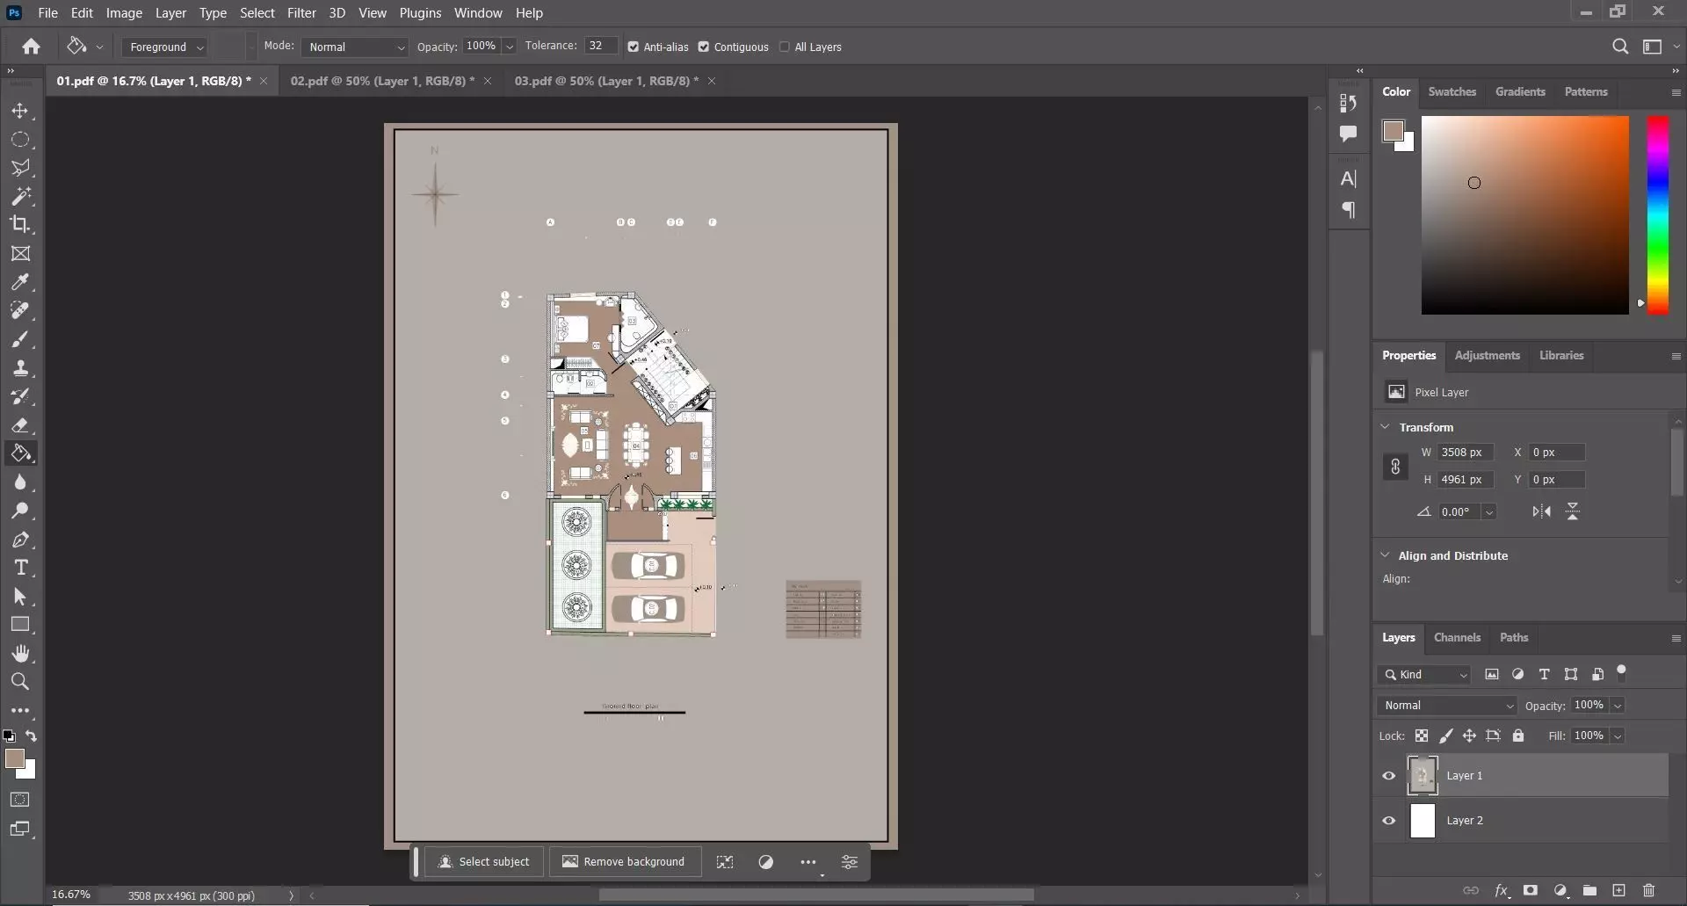The image size is (1687, 906).
Task: Select the Move tool
Action: tap(20, 112)
